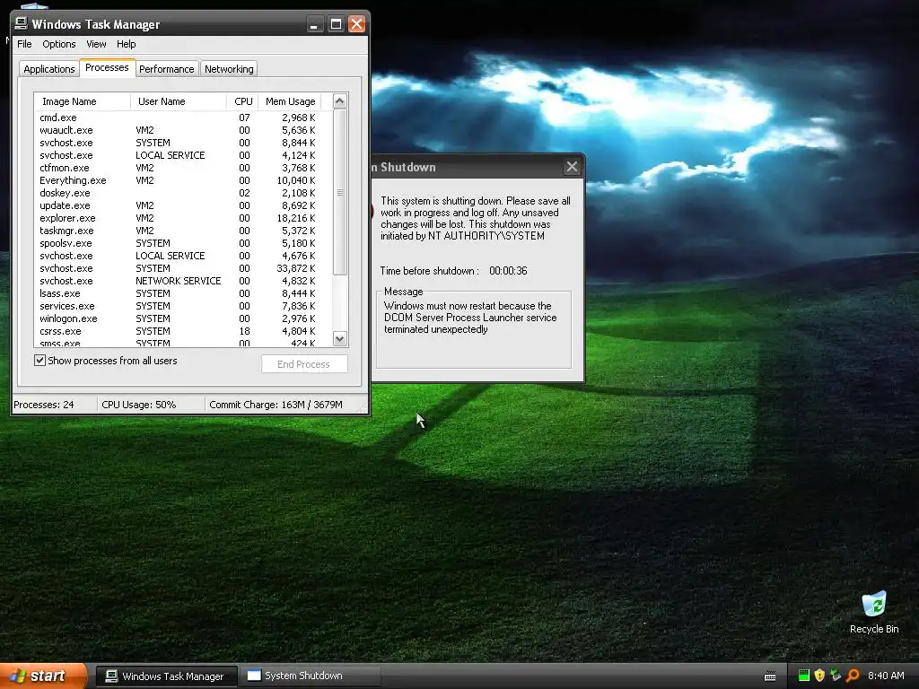Viewport: 919px width, 689px height.
Task: Open the Help menu
Action: [126, 44]
